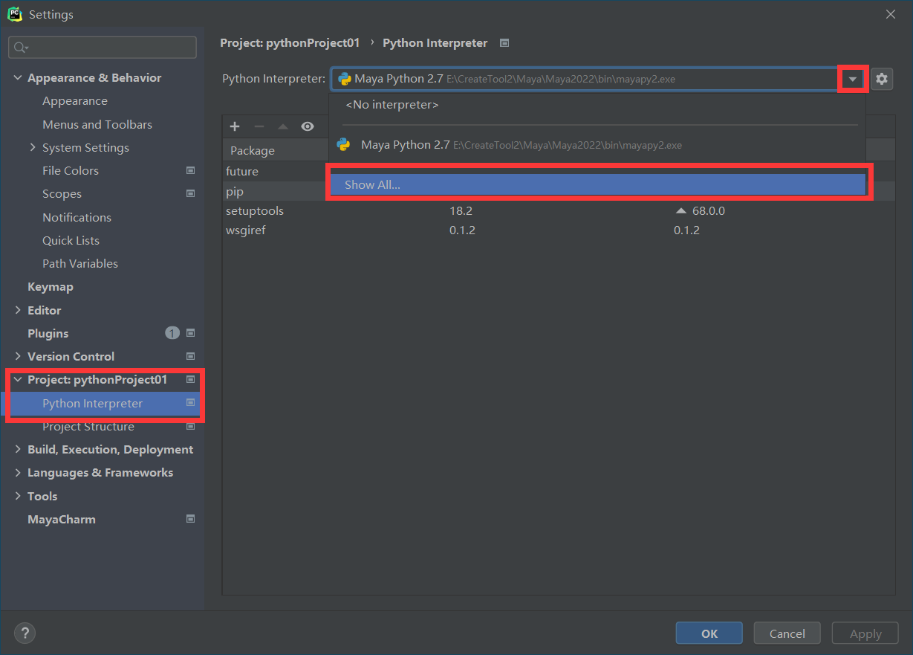Image resolution: width=913 pixels, height=655 pixels.
Task: Click the gear icon beside interpreter dropdown
Action: point(882,79)
